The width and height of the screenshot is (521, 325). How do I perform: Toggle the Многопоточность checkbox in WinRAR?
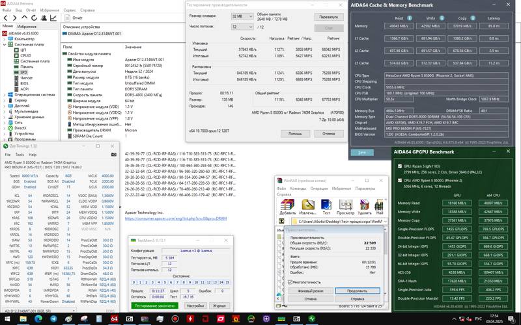tap(290, 281)
